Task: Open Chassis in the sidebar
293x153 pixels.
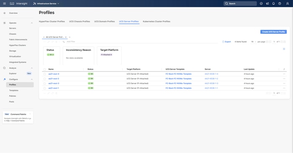Action: (13, 34)
